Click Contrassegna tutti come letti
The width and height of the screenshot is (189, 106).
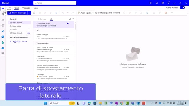(108, 13)
